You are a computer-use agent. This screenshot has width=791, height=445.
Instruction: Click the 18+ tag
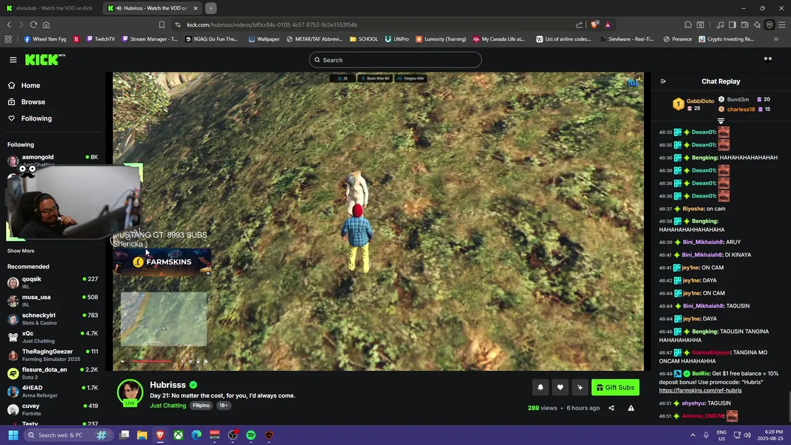pos(223,405)
